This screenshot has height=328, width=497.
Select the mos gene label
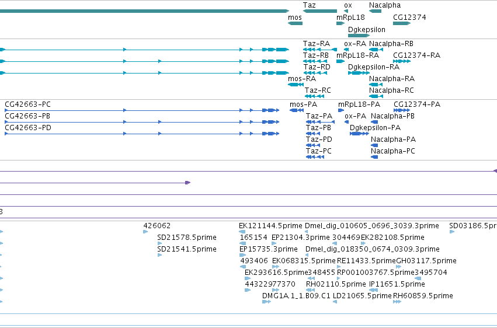295,18
